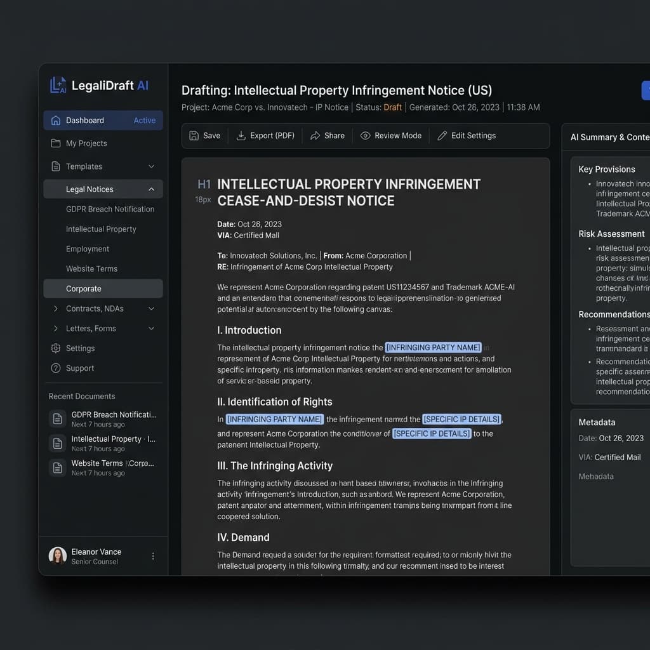Viewport: 650px width, 650px height.
Task: Open Eleanor Vance's profile avatar
Action: [x=58, y=555]
